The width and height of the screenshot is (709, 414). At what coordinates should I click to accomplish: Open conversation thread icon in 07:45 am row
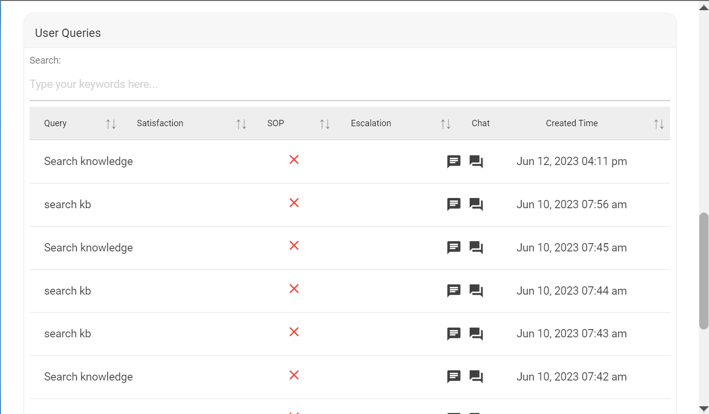(x=476, y=248)
